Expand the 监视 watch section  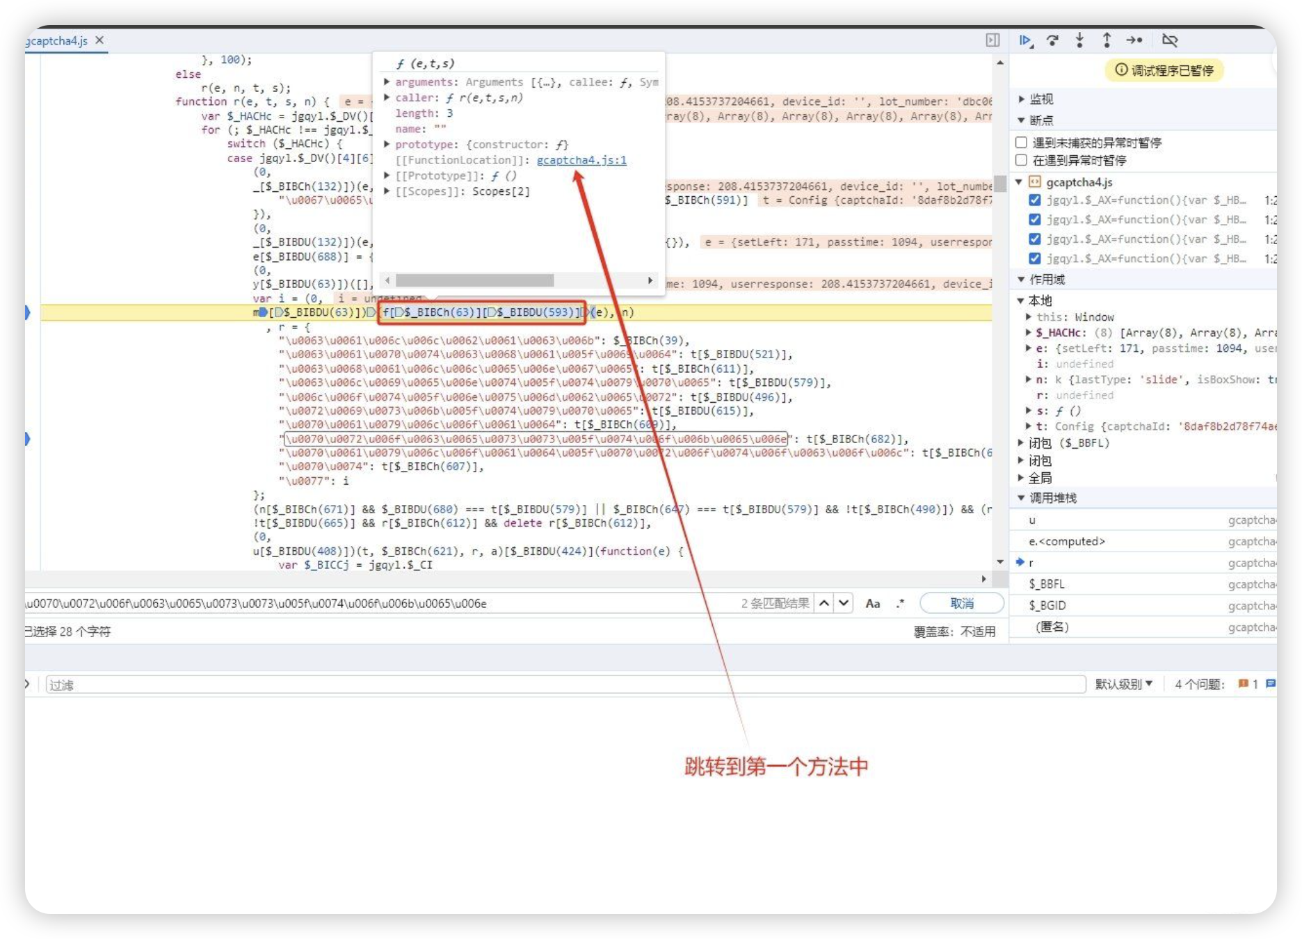tap(1040, 99)
